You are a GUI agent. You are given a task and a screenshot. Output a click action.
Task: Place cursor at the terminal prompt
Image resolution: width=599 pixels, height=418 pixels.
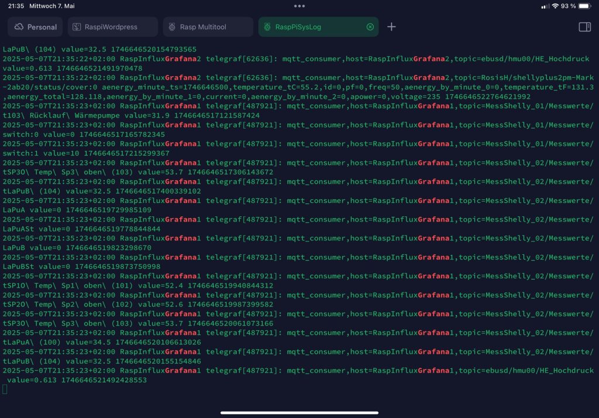pyautogui.click(x=5, y=389)
